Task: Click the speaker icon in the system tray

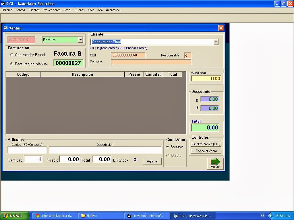Action: click(x=270, y=216)
